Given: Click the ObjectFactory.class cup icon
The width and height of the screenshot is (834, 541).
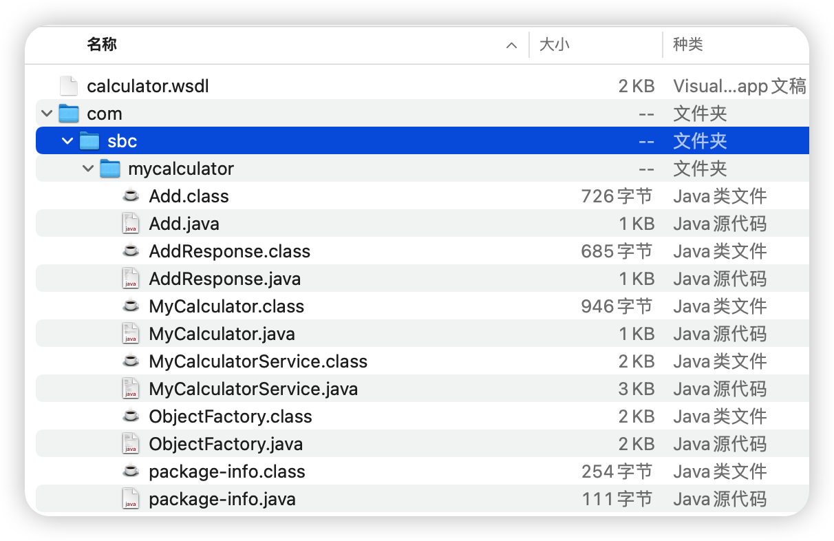Looking at the screenshot, I should point(130,416).
